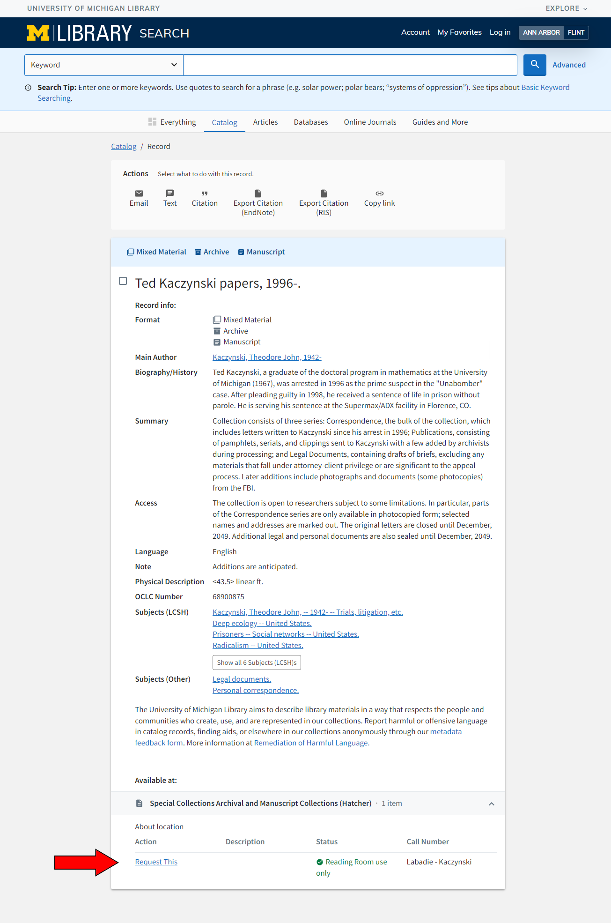This screenshot has height=923, width=611.
Task: Switch to the Articles tab
Action: [265, 122]
